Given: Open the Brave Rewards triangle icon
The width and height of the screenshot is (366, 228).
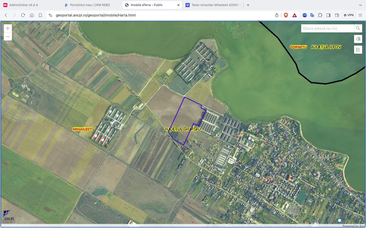Looking at the screenshot, I should [x=295, y=15].
